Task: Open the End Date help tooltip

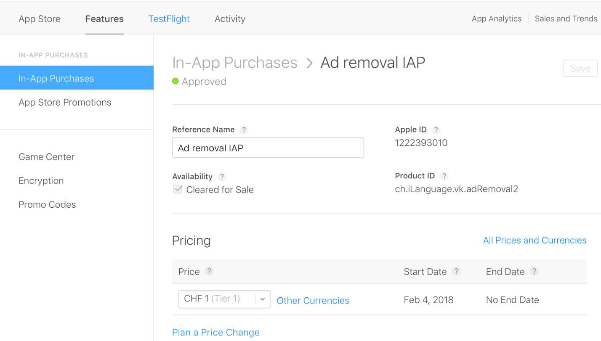Action: tap(534, 272)
